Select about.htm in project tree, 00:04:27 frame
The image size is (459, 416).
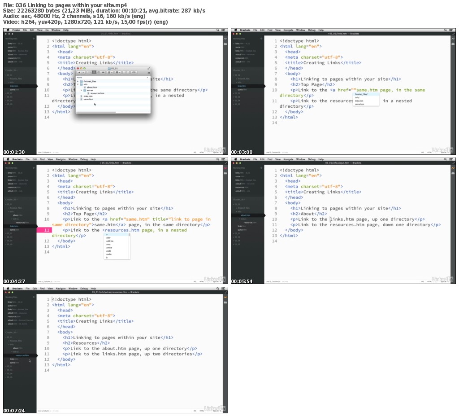point(17,215)
